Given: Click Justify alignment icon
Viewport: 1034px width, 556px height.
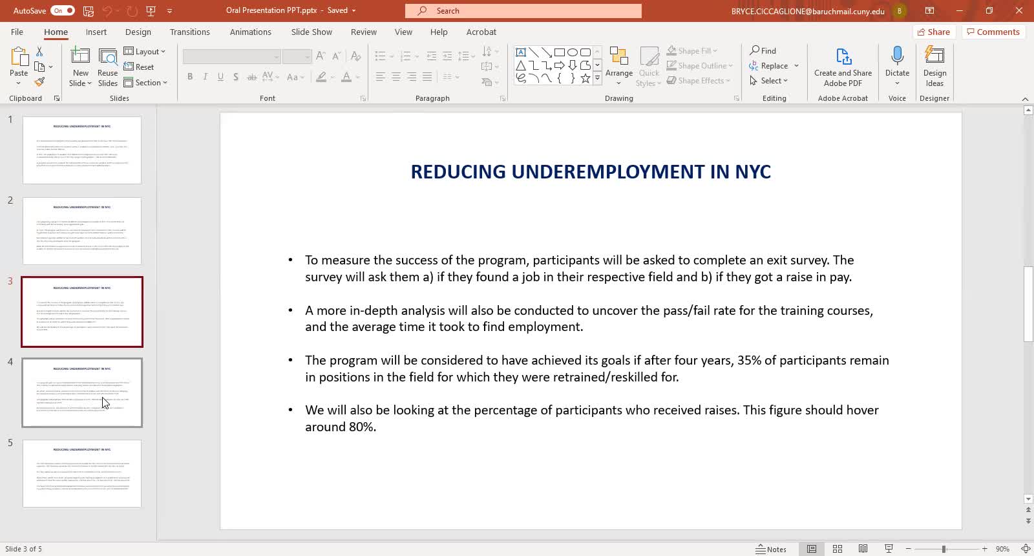Looking at the screenshot, I should [427, 77].
